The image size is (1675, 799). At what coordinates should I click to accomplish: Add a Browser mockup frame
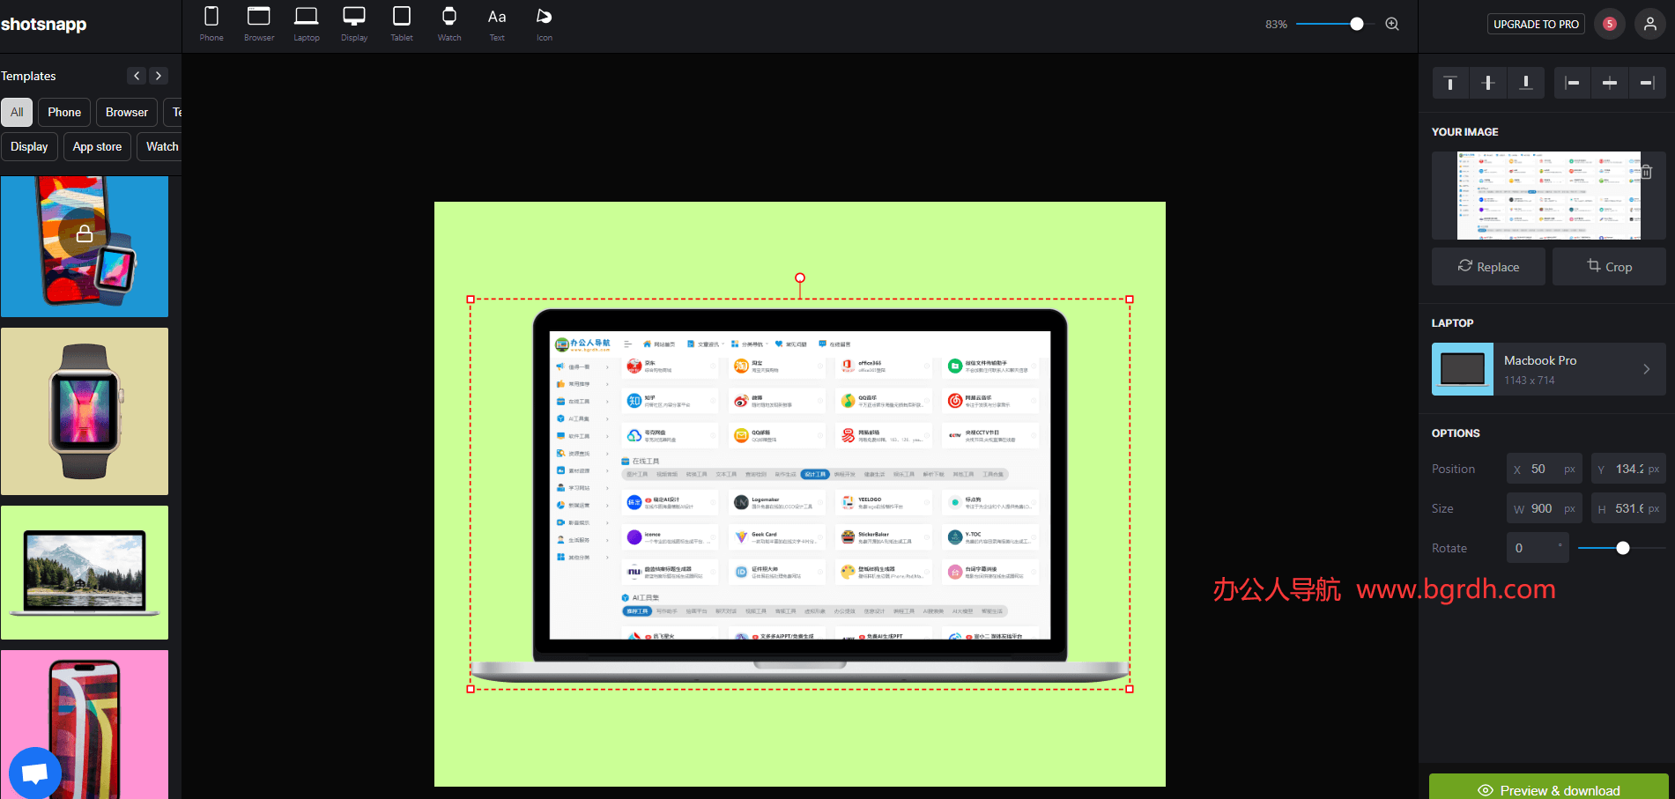point(259,24)
